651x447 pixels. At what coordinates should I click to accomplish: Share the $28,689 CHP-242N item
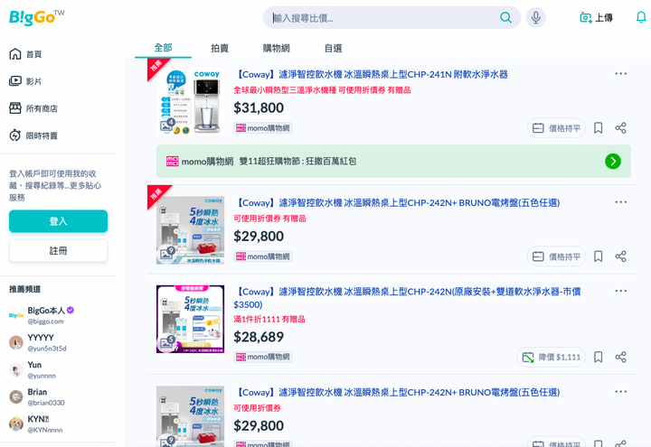tap(620, 357)
